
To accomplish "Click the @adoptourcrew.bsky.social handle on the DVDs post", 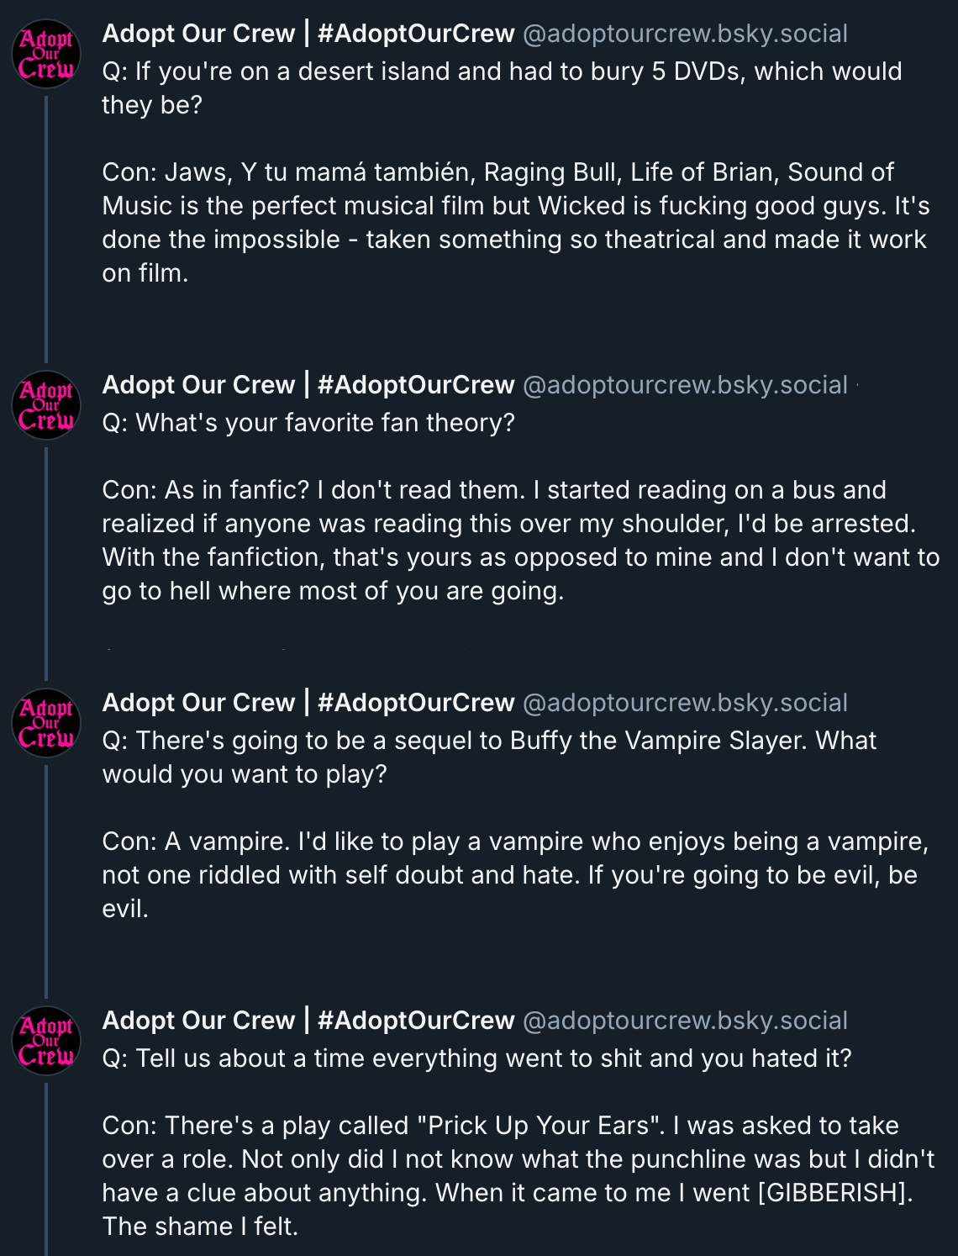I will (x=685, y=34).
